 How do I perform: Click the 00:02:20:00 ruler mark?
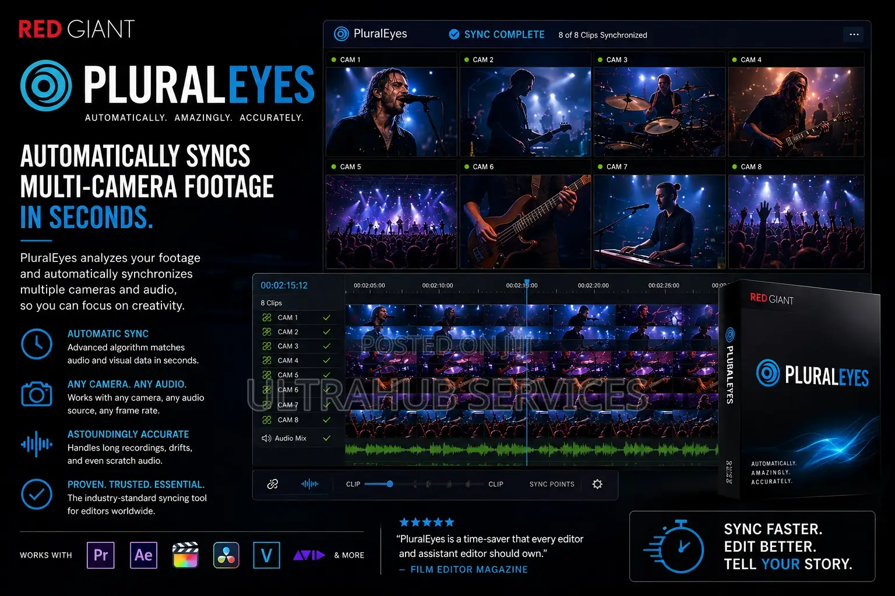point(593,286)
